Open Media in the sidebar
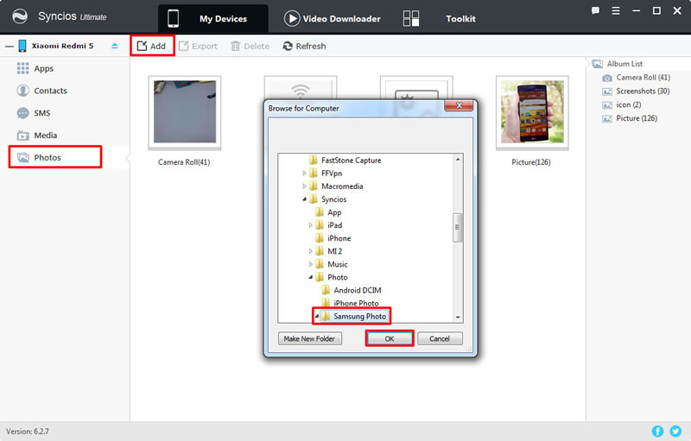This screenshot has height=441, width=691. (x=37, y=135)
